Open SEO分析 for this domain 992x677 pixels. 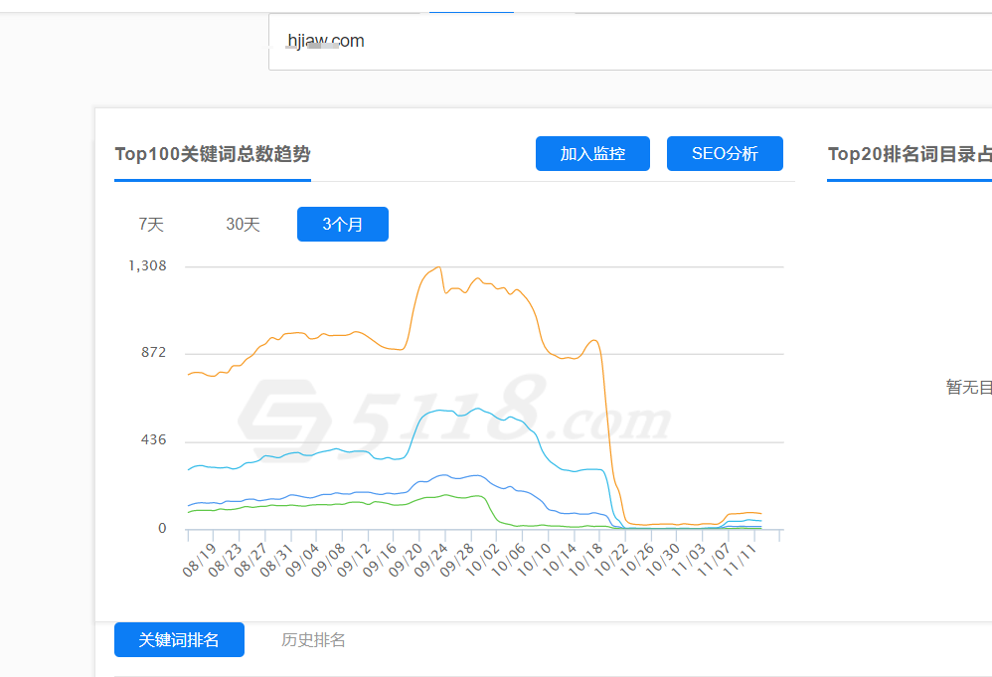pos(725,154)
